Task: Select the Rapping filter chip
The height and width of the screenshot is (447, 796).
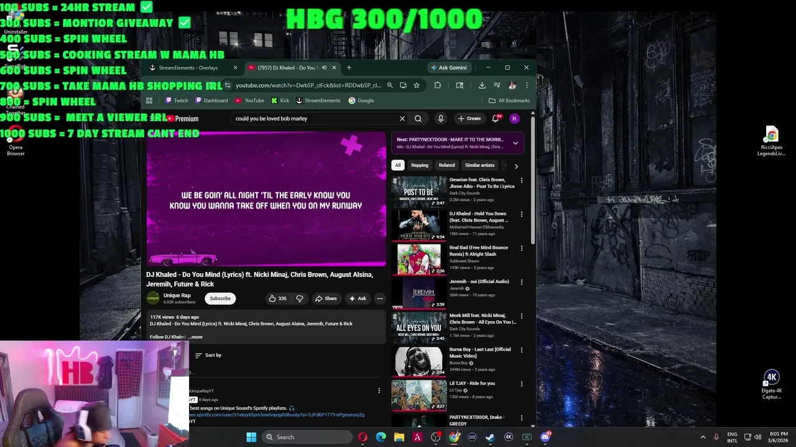Action: click(419, 165)
